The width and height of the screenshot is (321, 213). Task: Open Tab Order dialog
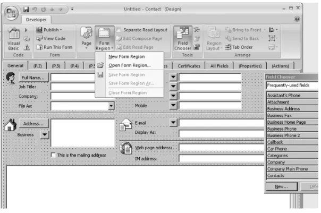[x=239, y=47]
